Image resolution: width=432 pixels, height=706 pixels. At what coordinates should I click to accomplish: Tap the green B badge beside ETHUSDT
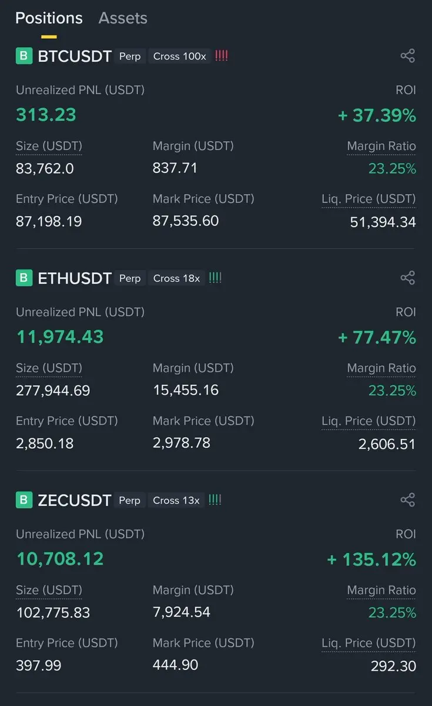[24, 278]
